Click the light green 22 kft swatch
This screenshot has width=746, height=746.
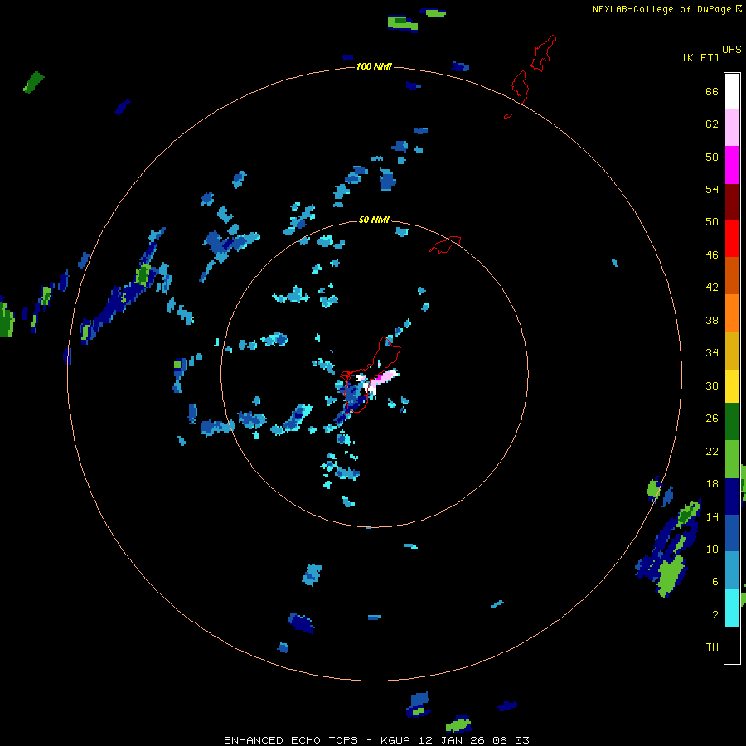point(732,459)
